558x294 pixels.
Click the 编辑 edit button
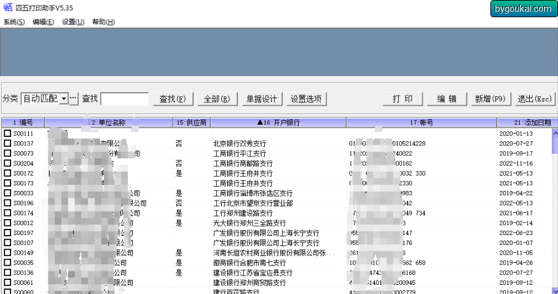point(447,99)
